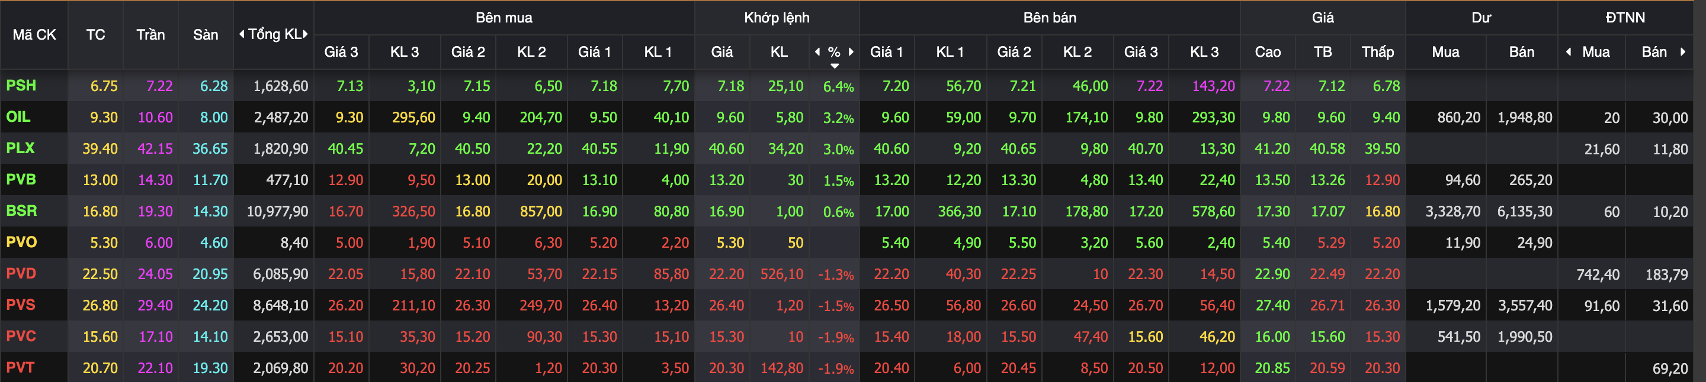Screen dimensions: 1706x382
Task: Click the TC column header
Action: click(95, 34)
